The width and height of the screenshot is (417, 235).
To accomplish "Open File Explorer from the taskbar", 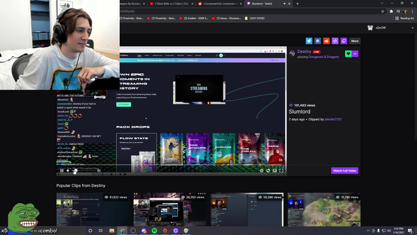I will click(x=111, y=230).
